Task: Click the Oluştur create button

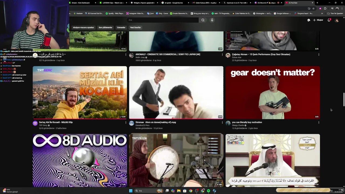Action: click(318, 20)
